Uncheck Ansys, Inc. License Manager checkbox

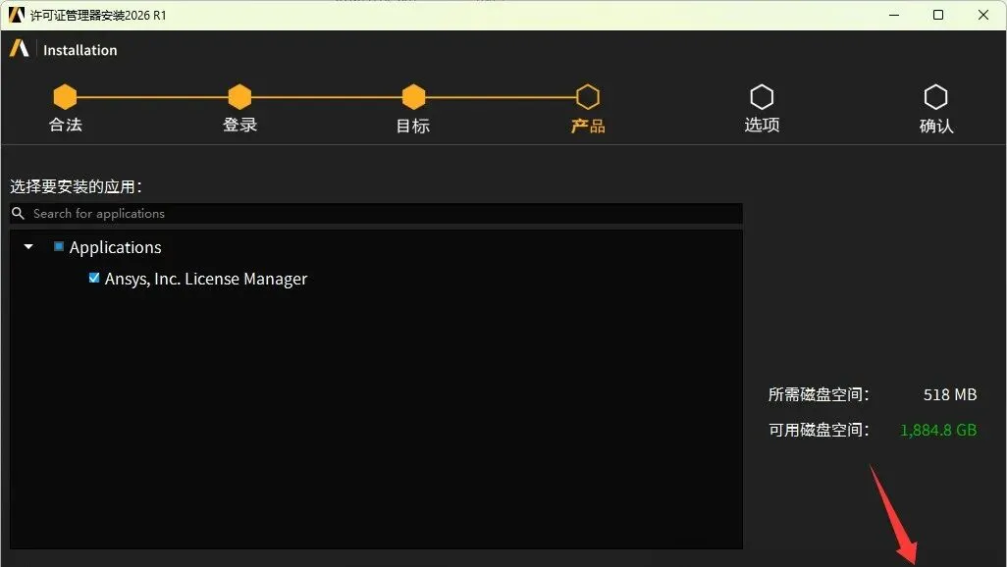(94, 278)
